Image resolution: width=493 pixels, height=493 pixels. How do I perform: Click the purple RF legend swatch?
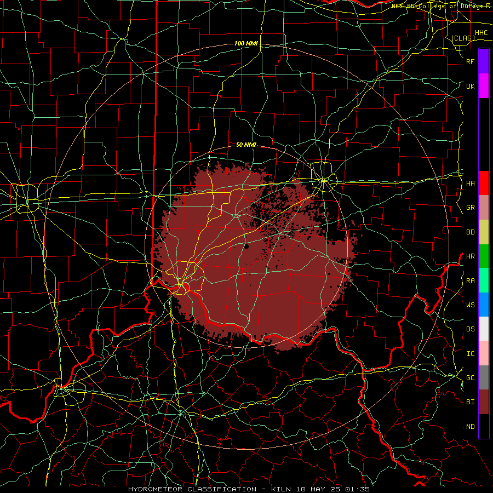[484, 61]
